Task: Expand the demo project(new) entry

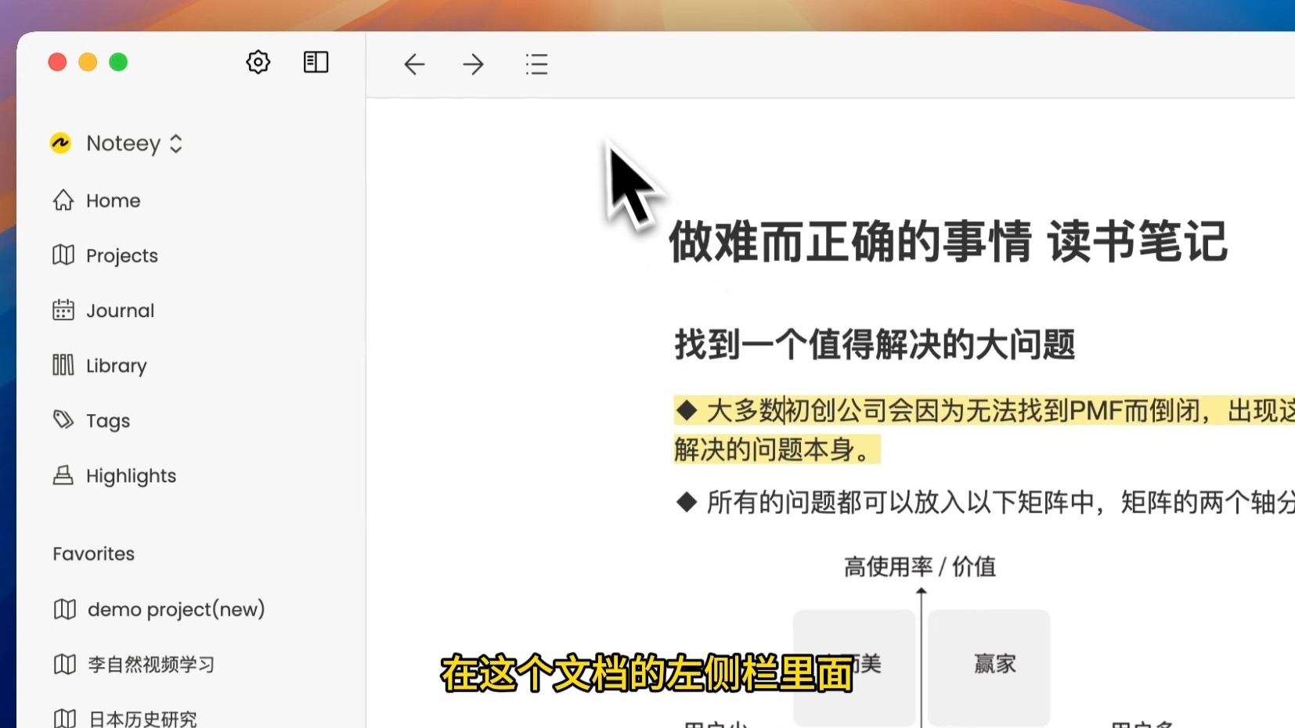Action: point(175,609)
